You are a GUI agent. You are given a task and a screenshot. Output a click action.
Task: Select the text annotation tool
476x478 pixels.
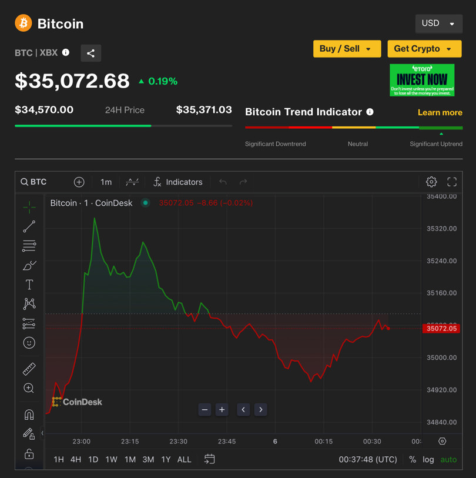click(29, 285)
